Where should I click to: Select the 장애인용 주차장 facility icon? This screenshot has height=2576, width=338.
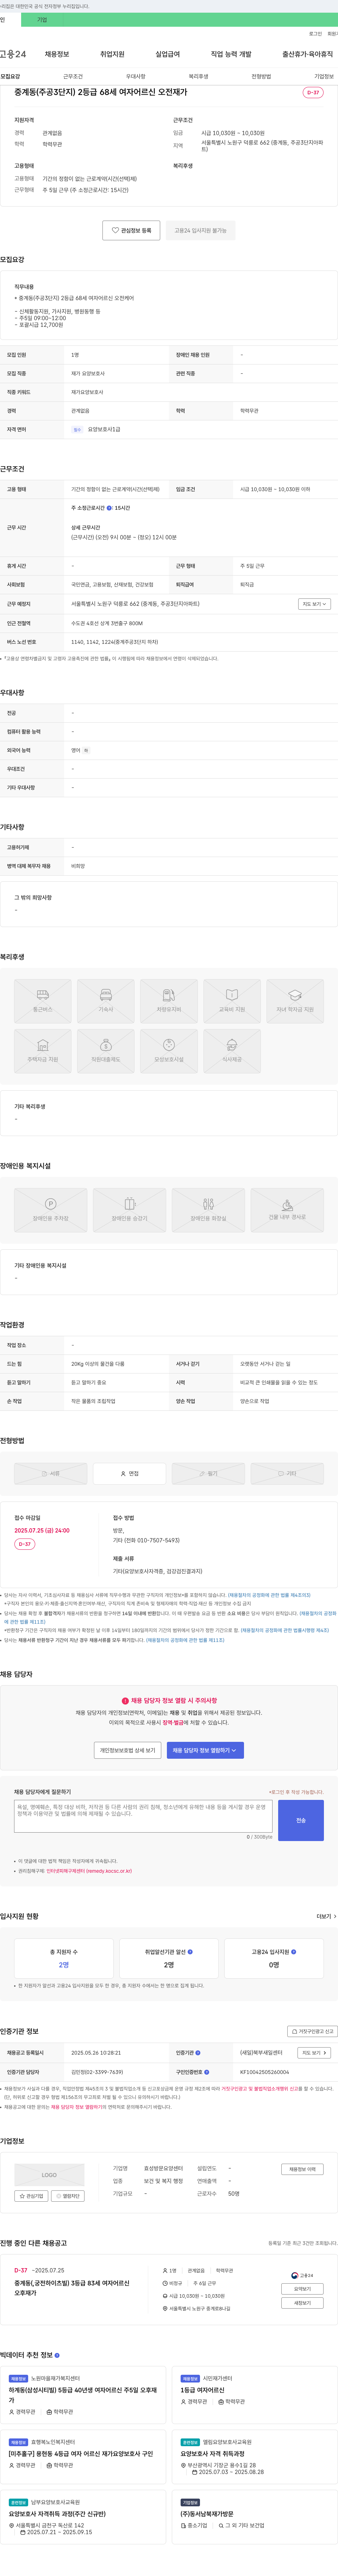point(51,1210)
